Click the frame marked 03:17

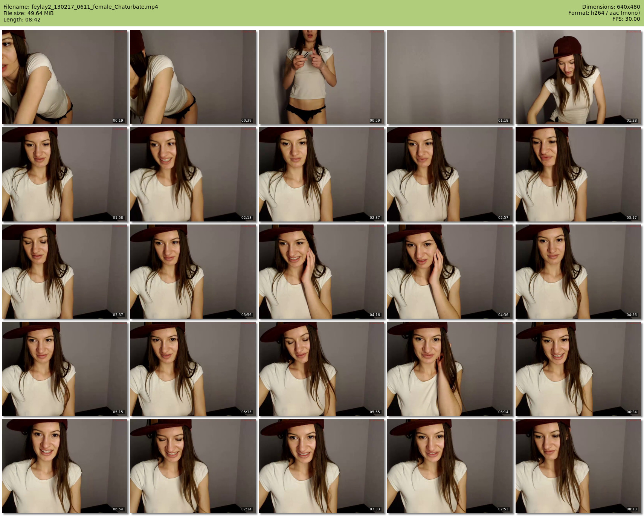(x=578, y=174)
